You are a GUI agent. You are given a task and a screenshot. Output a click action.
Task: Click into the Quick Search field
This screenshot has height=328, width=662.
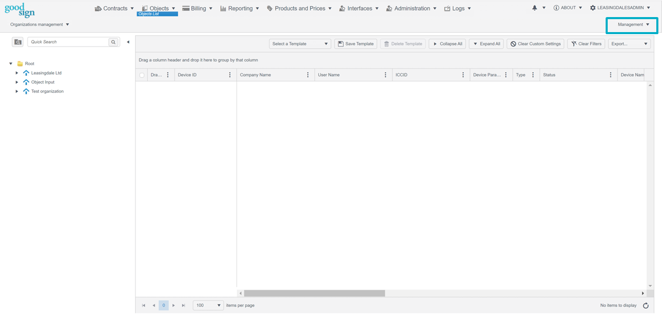pyautogui.click(x=67, y=42)
